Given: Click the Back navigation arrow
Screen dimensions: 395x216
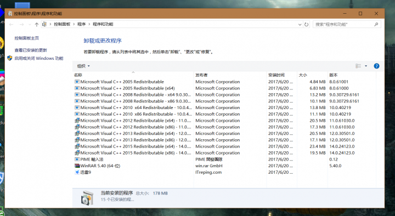Looking at the screenshot, I should 11,25.
